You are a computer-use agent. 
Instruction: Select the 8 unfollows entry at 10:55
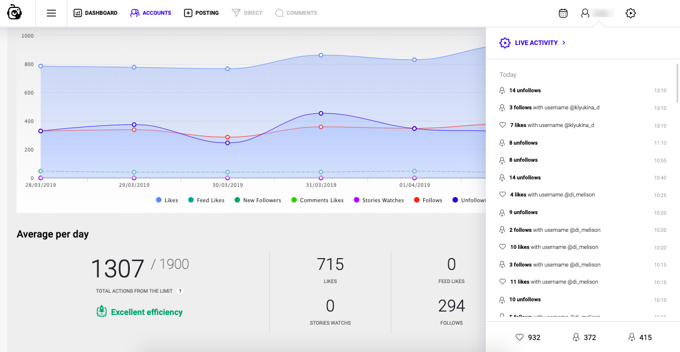(583, 160)
